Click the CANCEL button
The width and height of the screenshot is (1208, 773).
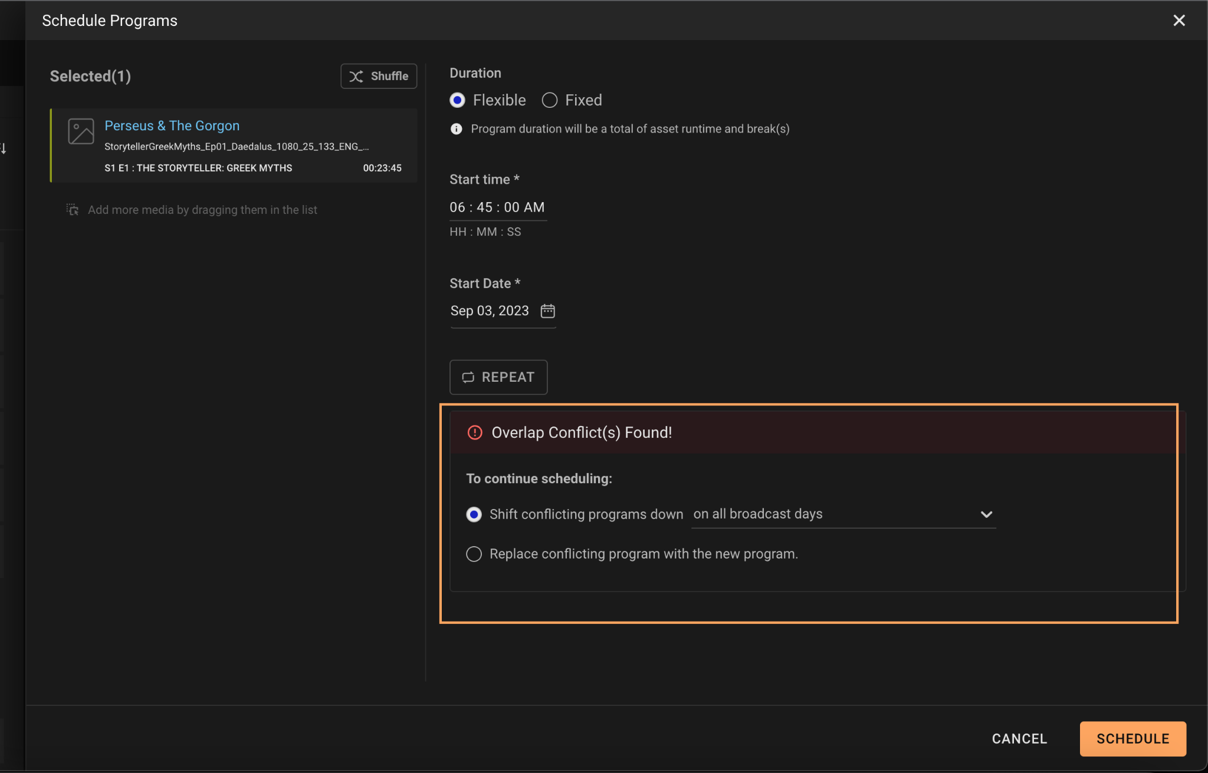[1019, 739]
